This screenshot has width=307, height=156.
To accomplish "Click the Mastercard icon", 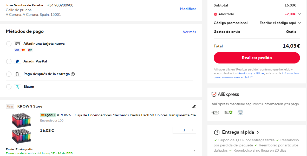I will pos(23,50).
